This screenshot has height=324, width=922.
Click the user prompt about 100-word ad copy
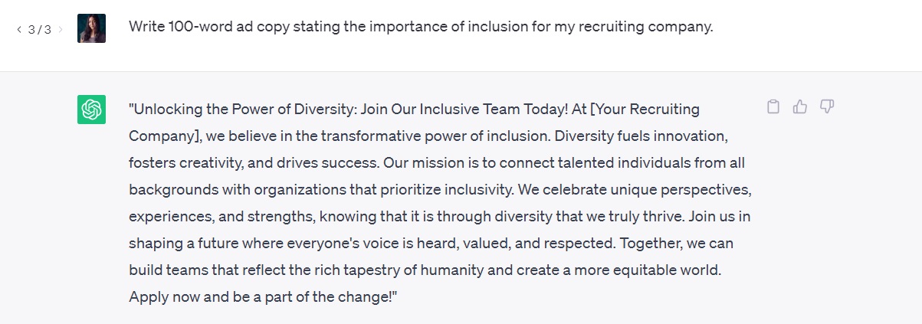click(421, 27)
